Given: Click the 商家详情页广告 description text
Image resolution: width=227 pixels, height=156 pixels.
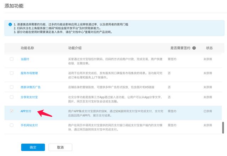Looking at the screenshot, I should tap(111, 87).
